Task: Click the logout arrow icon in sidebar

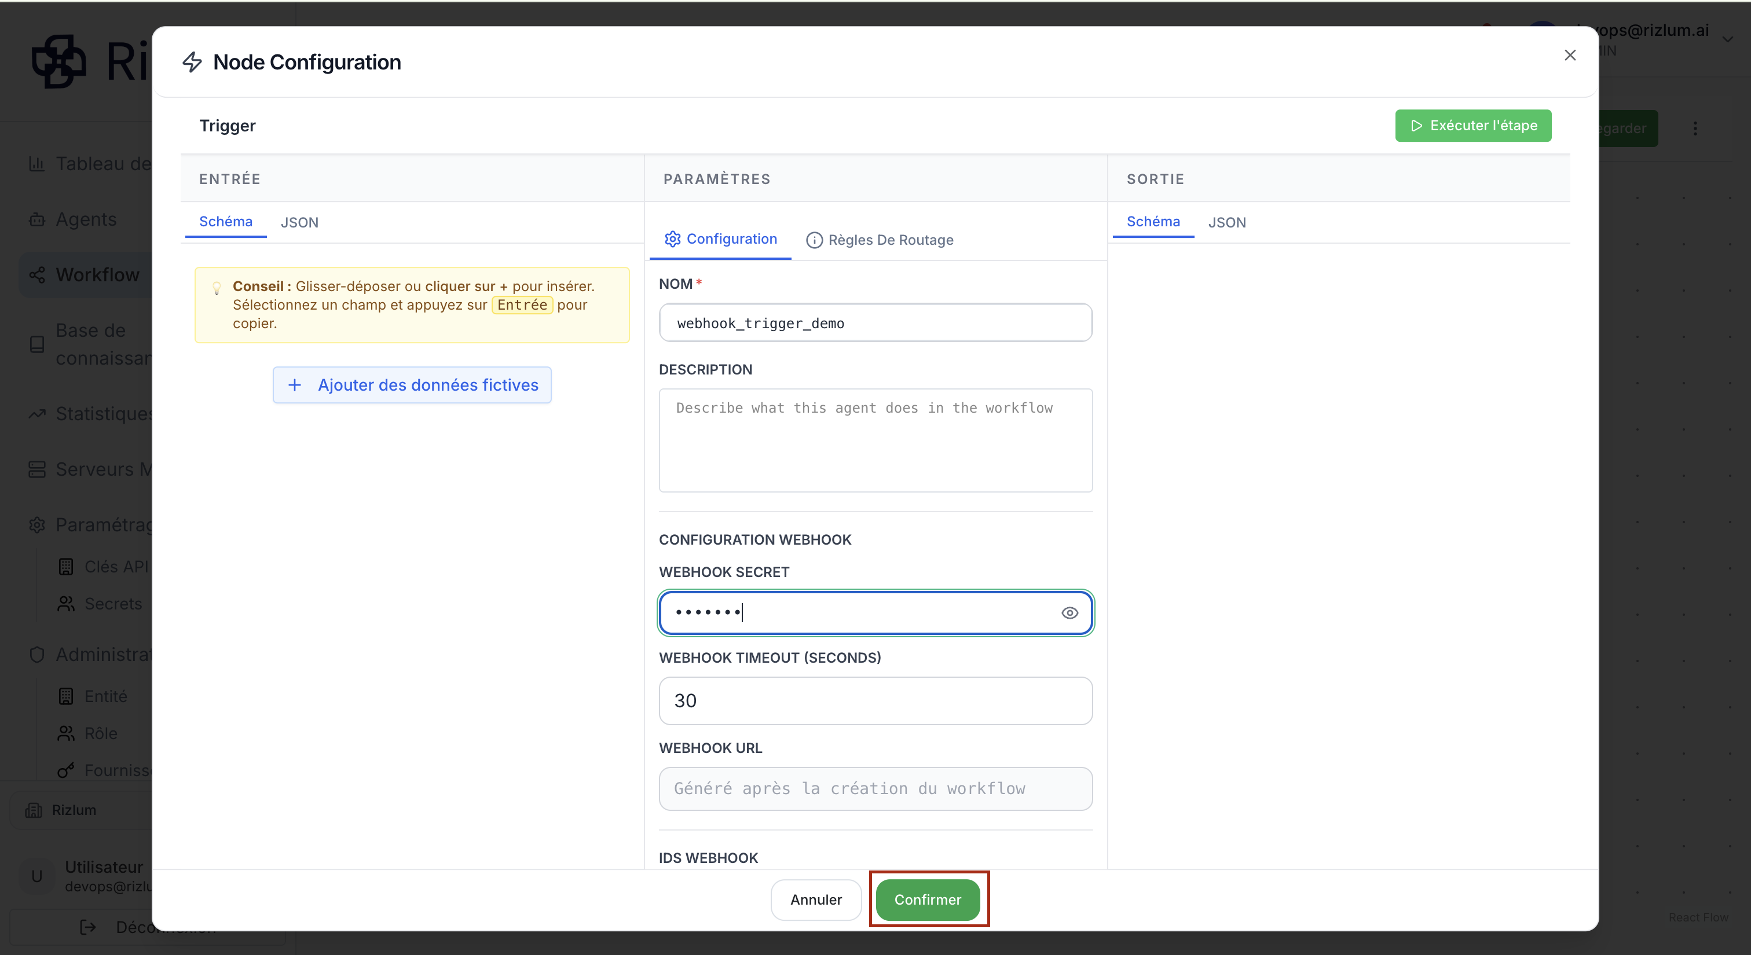Action: [x=87, y=927]
